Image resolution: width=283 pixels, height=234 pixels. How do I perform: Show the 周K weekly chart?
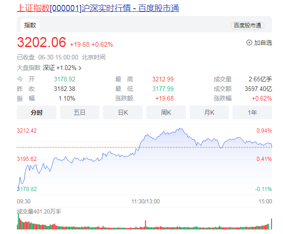point(166,112)
